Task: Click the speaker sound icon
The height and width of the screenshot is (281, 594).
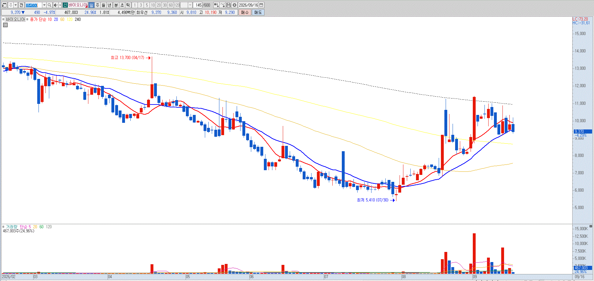Action: pyautogui.click(x=56, y=5)
